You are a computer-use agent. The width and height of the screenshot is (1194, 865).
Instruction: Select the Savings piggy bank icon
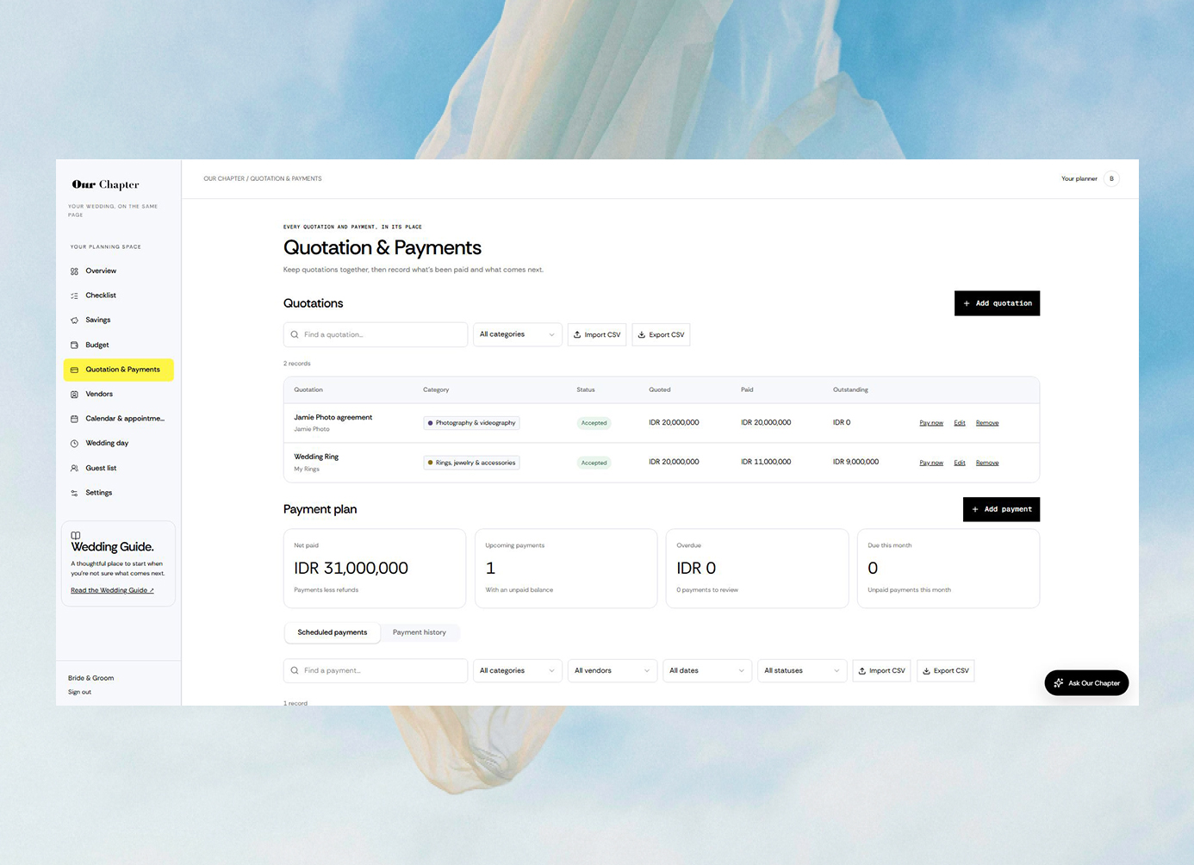[74, 320]
